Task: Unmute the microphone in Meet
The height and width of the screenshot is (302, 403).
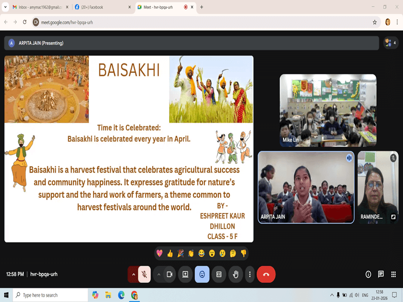Action: click(144, 274)
